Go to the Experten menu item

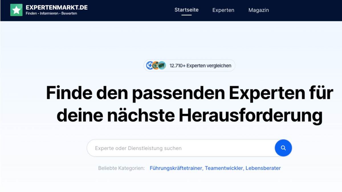223,10
